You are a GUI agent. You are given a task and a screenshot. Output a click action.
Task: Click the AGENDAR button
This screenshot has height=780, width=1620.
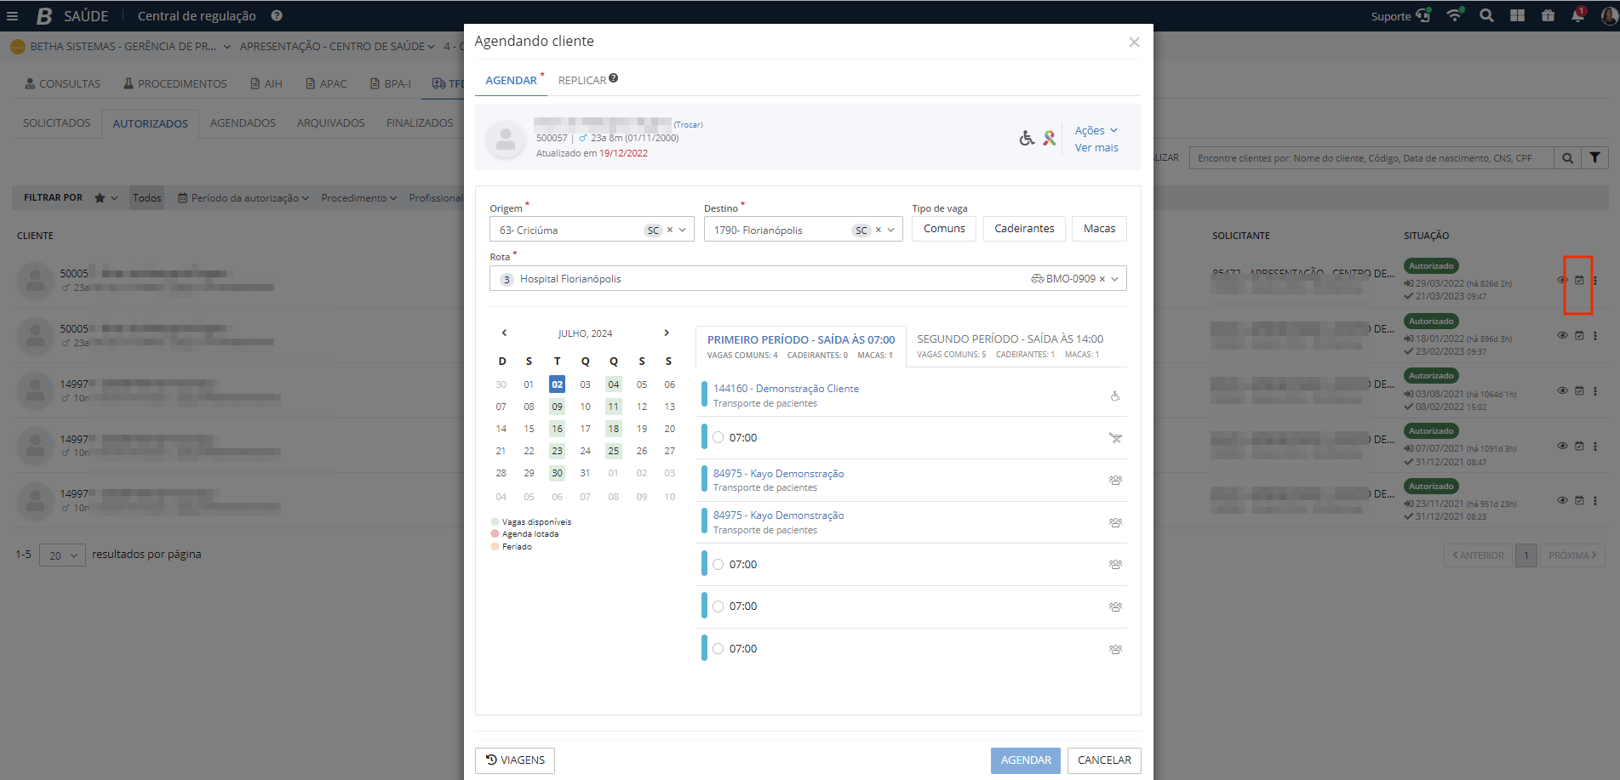coord(1026,760)
